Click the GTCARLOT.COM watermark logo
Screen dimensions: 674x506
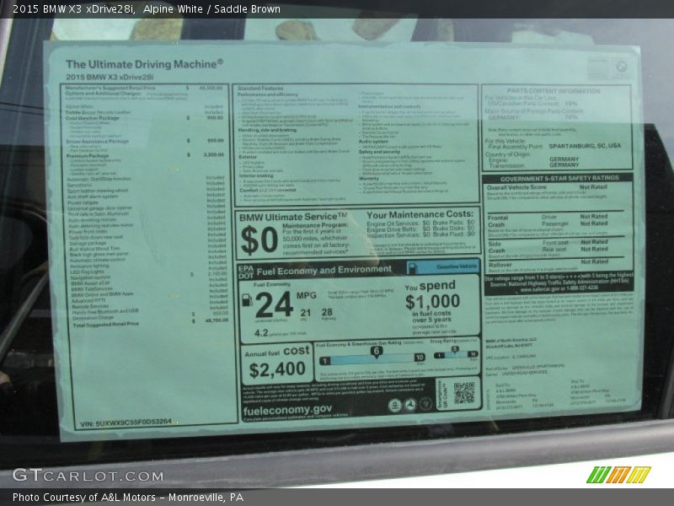click(76, 475)
